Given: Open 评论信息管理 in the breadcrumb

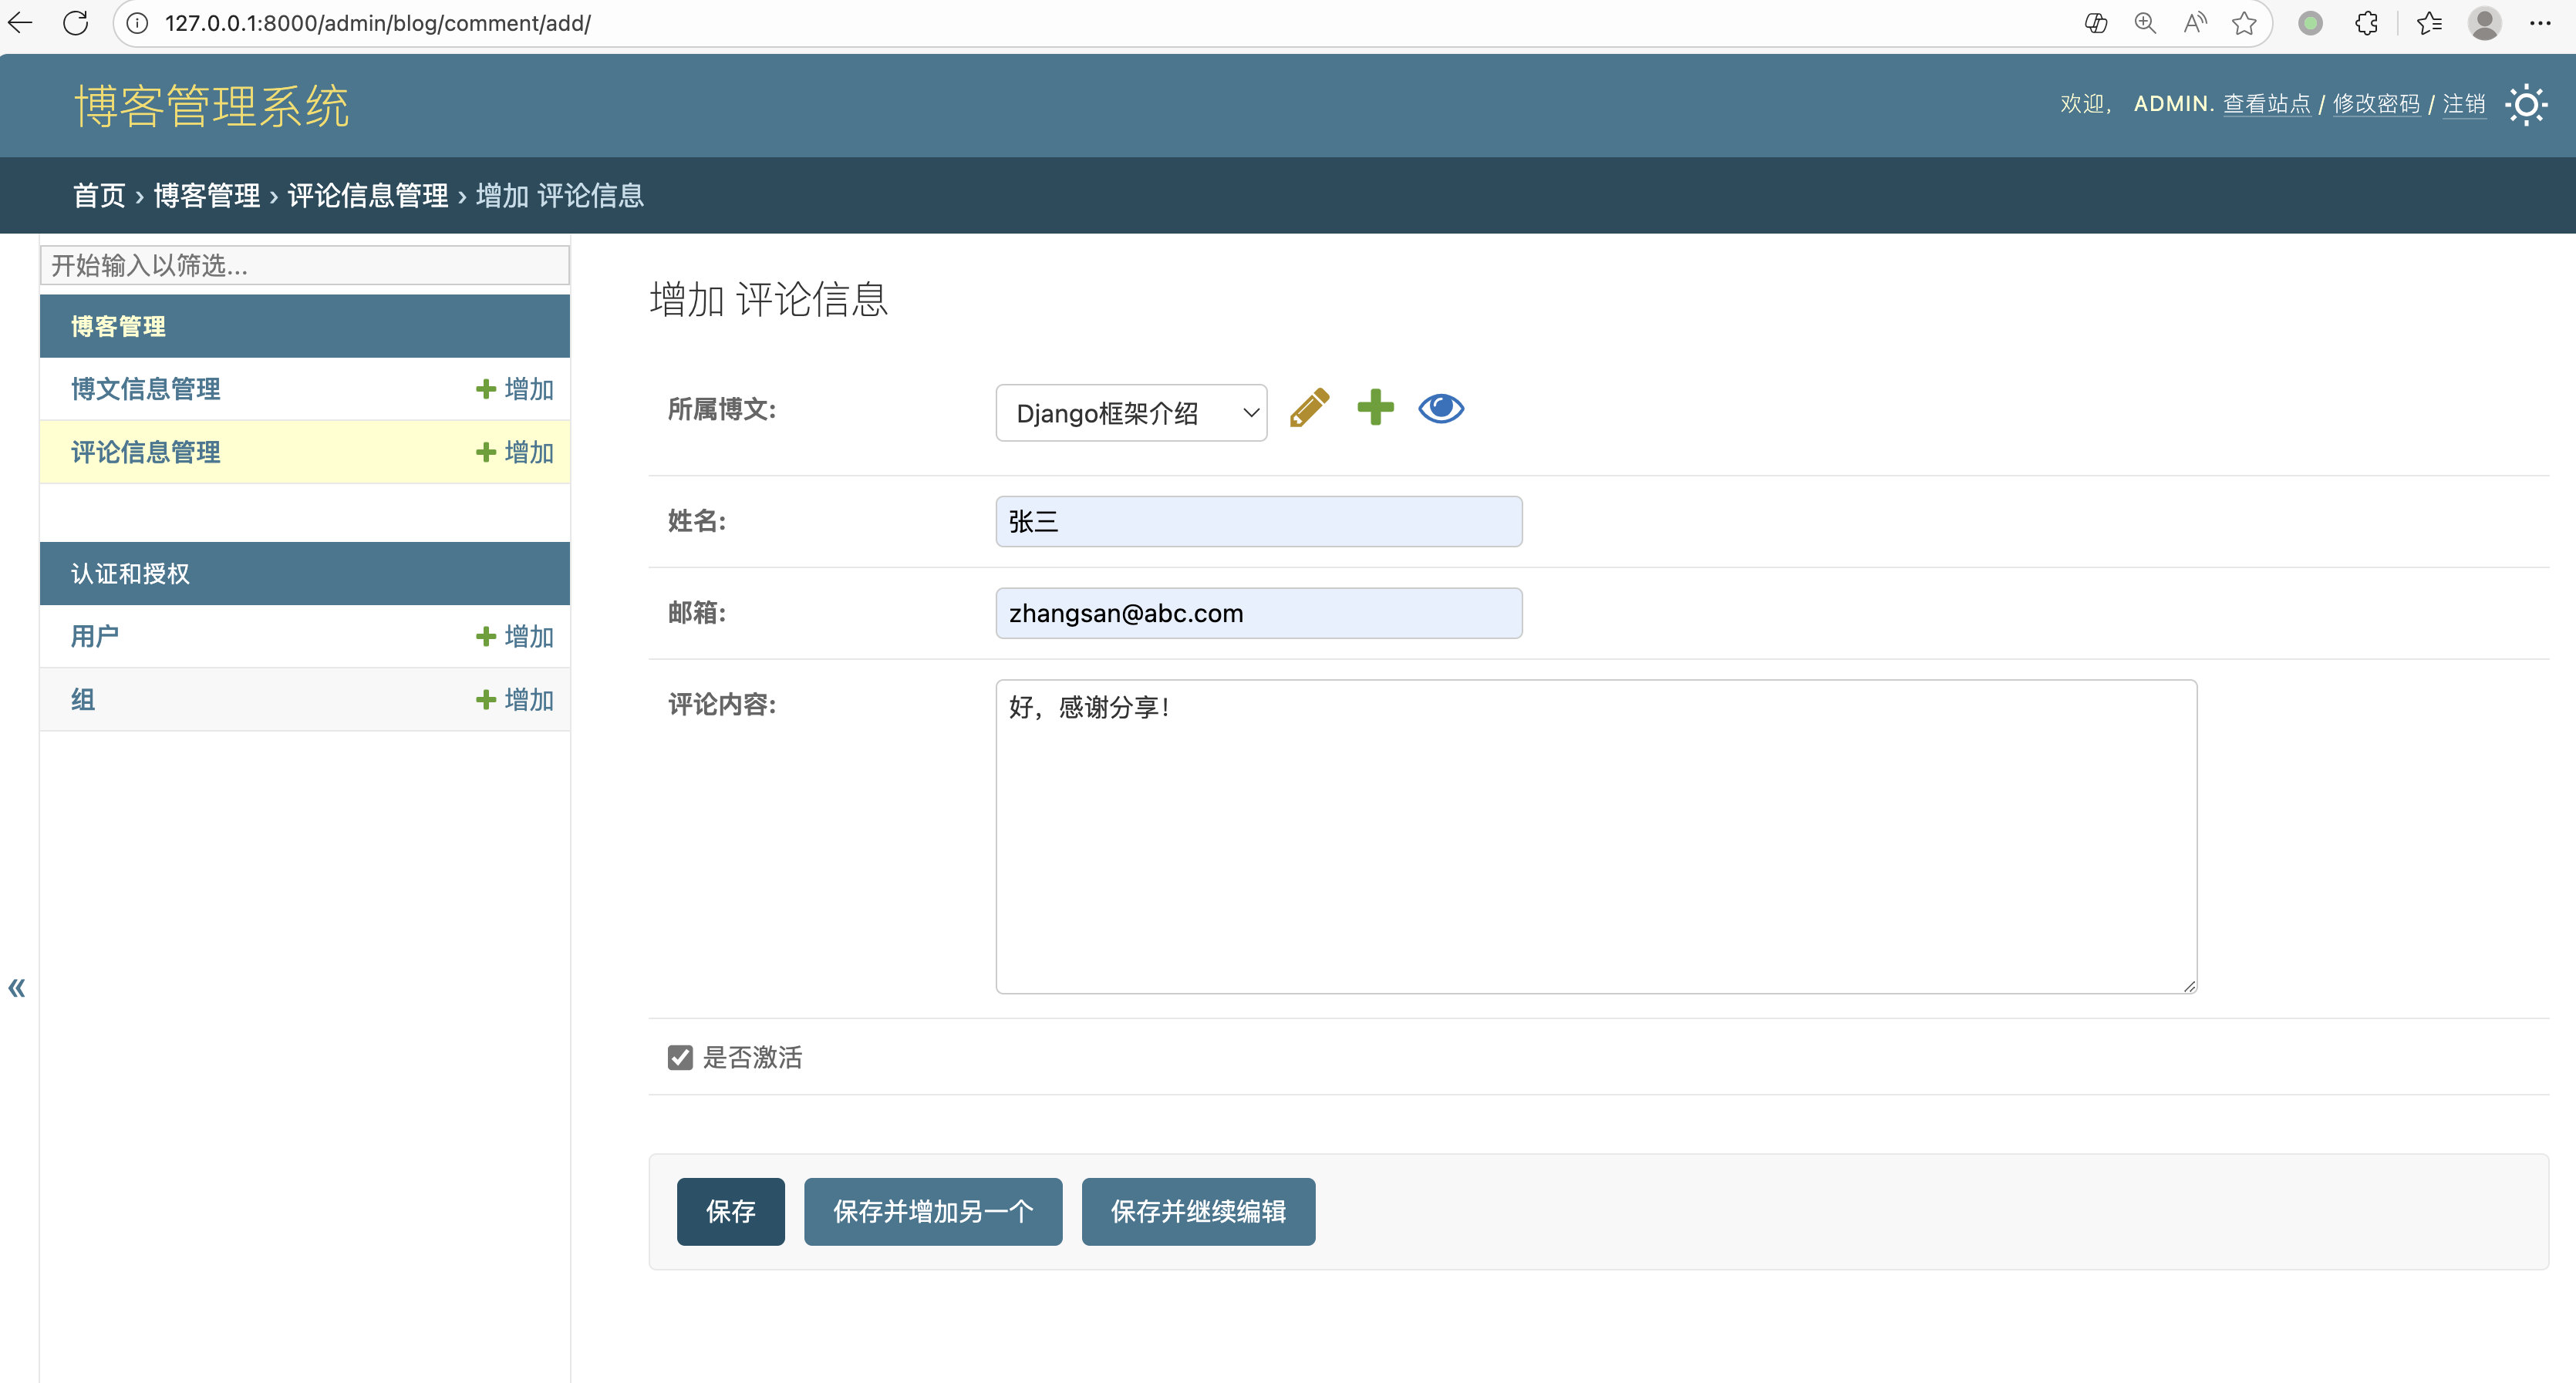Looking at the screenshot, I should pyautogui.click(x=368, y=195).
